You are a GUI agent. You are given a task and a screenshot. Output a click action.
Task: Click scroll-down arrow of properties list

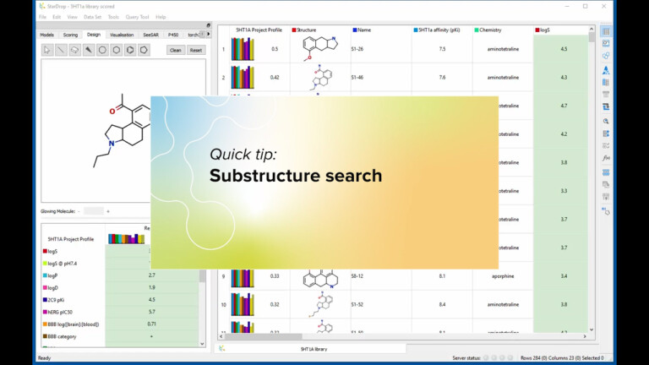click(202, 343)
